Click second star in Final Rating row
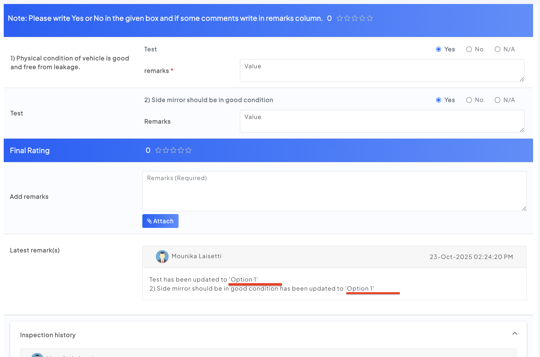Viewport: 540px width, 357px height. point(166,150)
